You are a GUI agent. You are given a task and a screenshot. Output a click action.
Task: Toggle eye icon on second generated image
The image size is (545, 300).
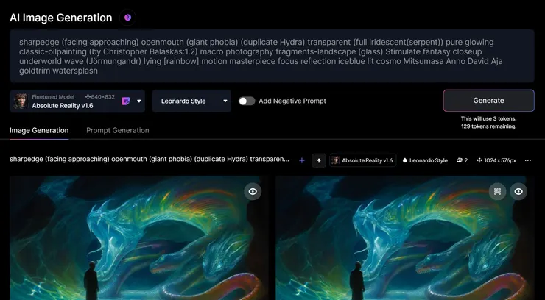(x=518, y=191)
